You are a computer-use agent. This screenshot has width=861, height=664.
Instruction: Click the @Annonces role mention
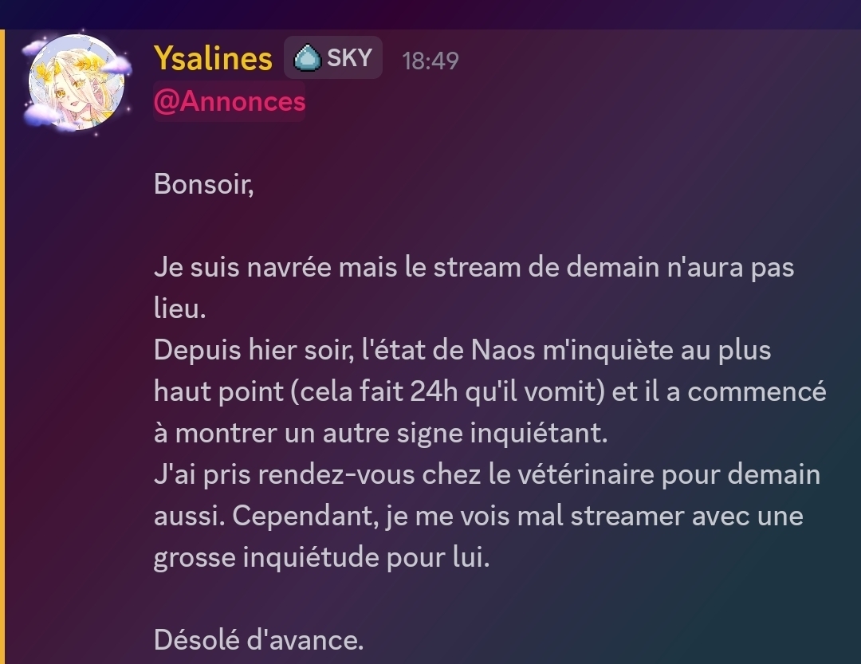[x=229, y=102]
